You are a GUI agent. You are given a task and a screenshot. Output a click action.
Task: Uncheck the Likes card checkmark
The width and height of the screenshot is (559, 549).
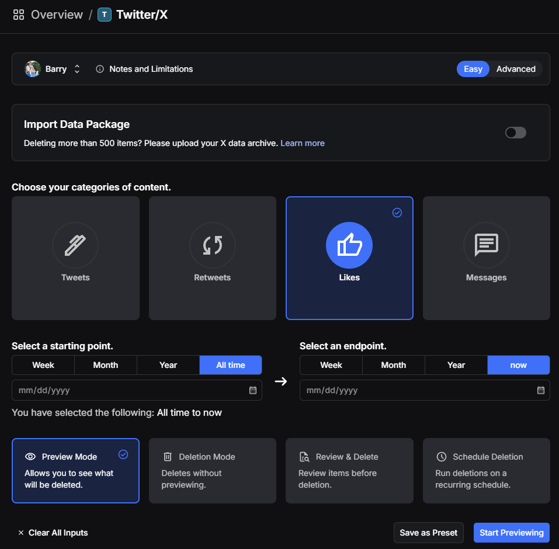[397, 213]
